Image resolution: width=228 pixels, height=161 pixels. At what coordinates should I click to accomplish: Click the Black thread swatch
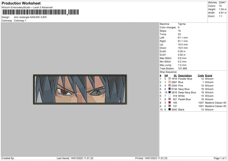point(169,109)
